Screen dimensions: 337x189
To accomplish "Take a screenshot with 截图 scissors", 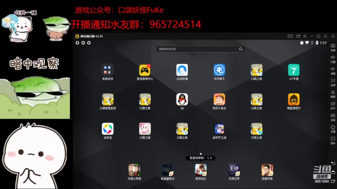I will (x=333, y=94).
